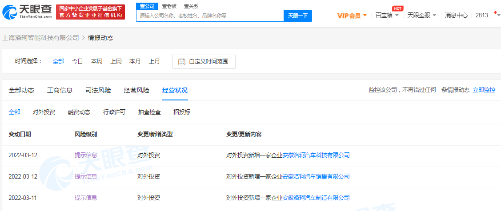Click 提示信息 in the 2022-03-11 row

pyautogui.click(x=86, y=198)
